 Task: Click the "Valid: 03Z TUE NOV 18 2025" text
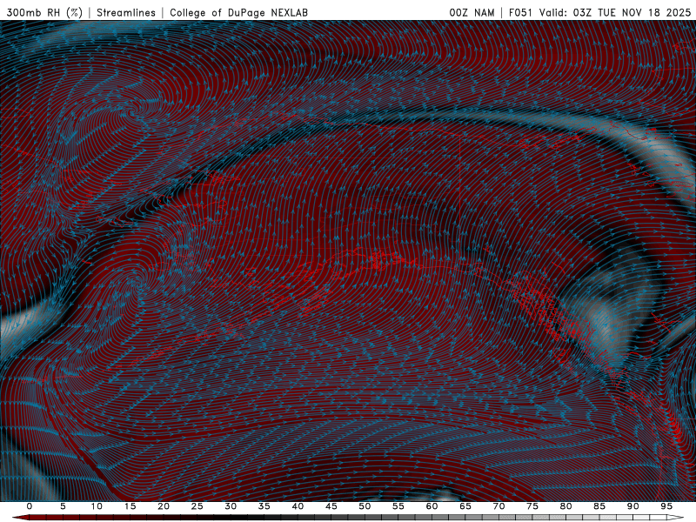point(615,12)
